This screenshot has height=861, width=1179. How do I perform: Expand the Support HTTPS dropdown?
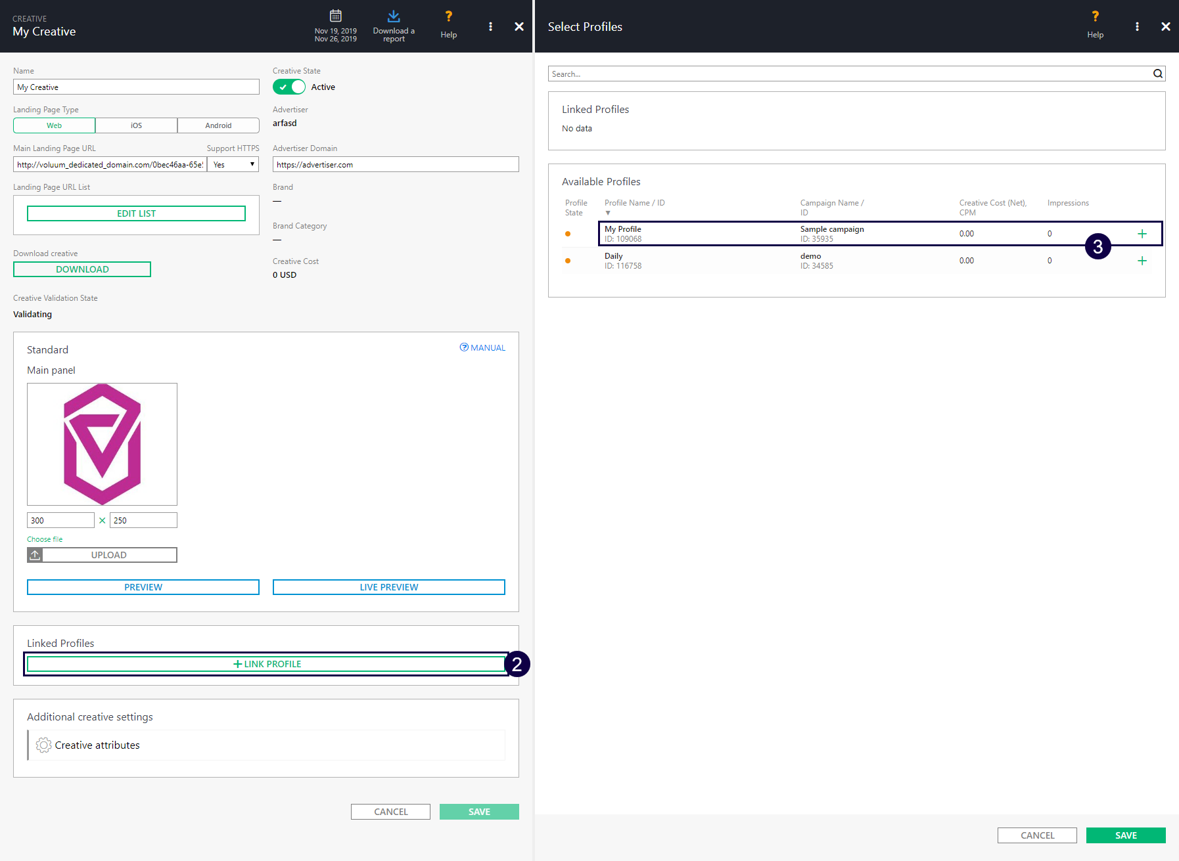point(233,164)
